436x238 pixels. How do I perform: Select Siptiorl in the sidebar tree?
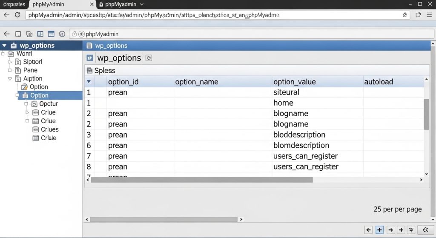point(32,62)
